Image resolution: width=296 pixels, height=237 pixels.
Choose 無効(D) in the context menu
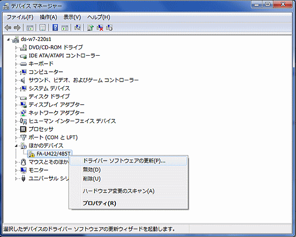(128, 169)
